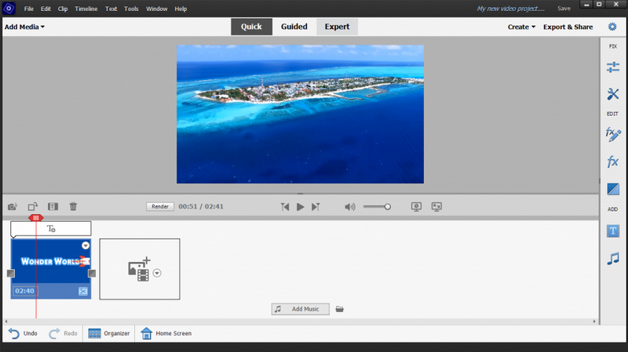Go to previous edit point
628x352 pixels.
click(x=285, y=207)
